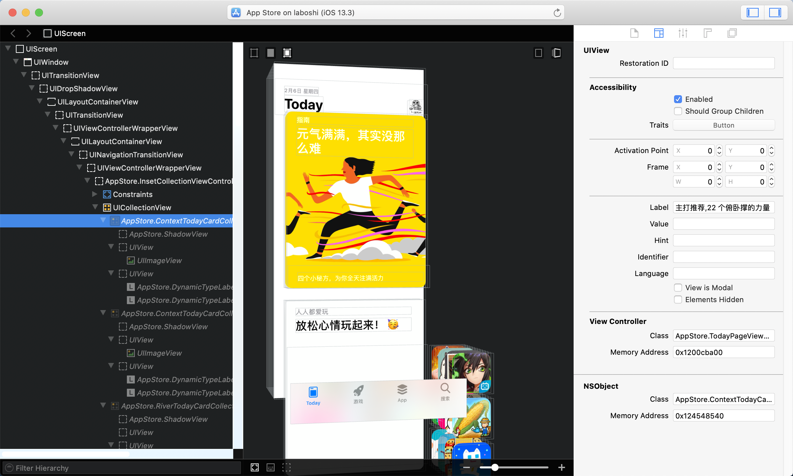Collapse the UIDropShadowView node
The image size is (793, 476).
32,88
